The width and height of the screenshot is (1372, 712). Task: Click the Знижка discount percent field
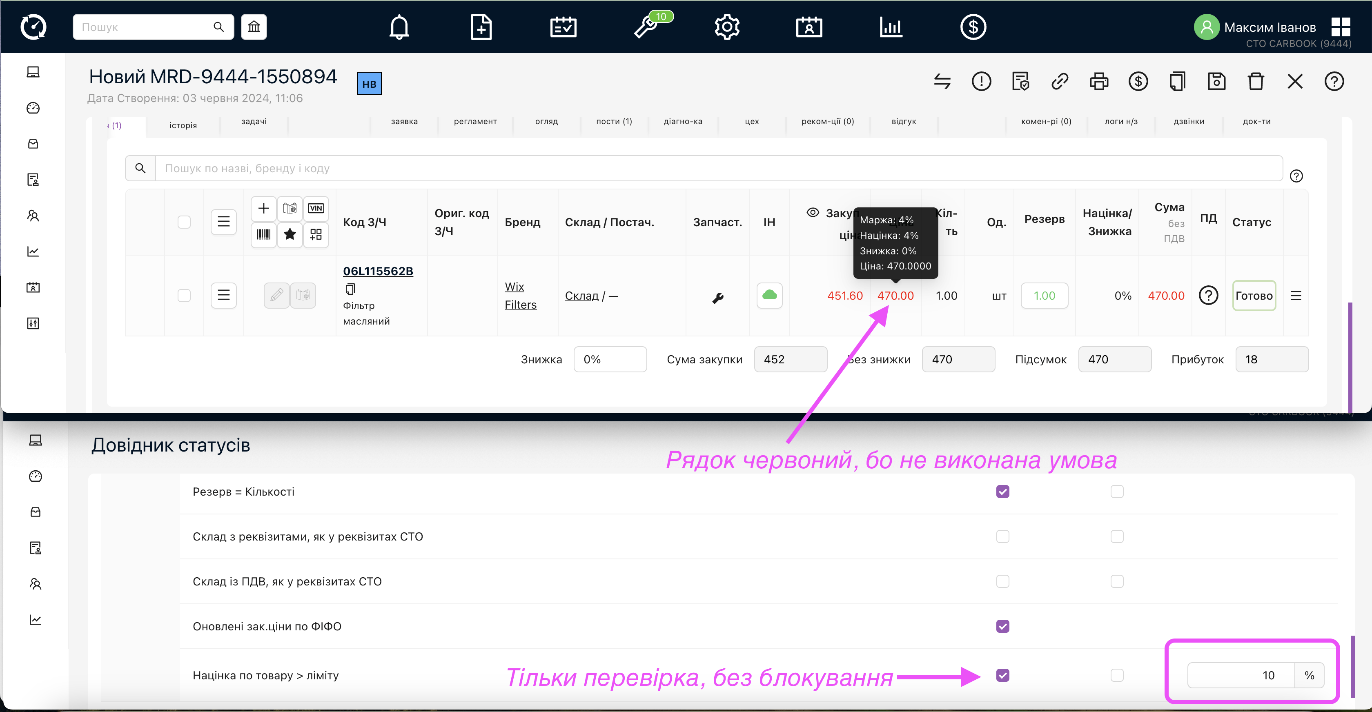(x=610, y=359)
